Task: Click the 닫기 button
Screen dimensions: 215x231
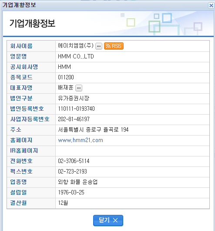Action: (108, 221)
